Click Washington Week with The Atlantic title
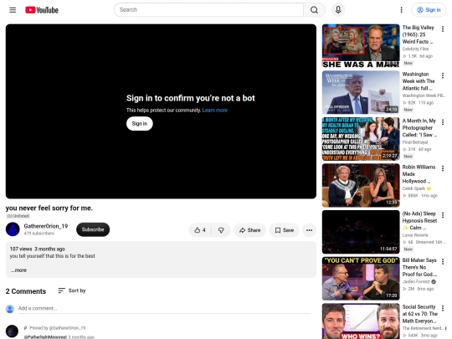The height and width of the screenshot is (339, 452). coord(419,81)
